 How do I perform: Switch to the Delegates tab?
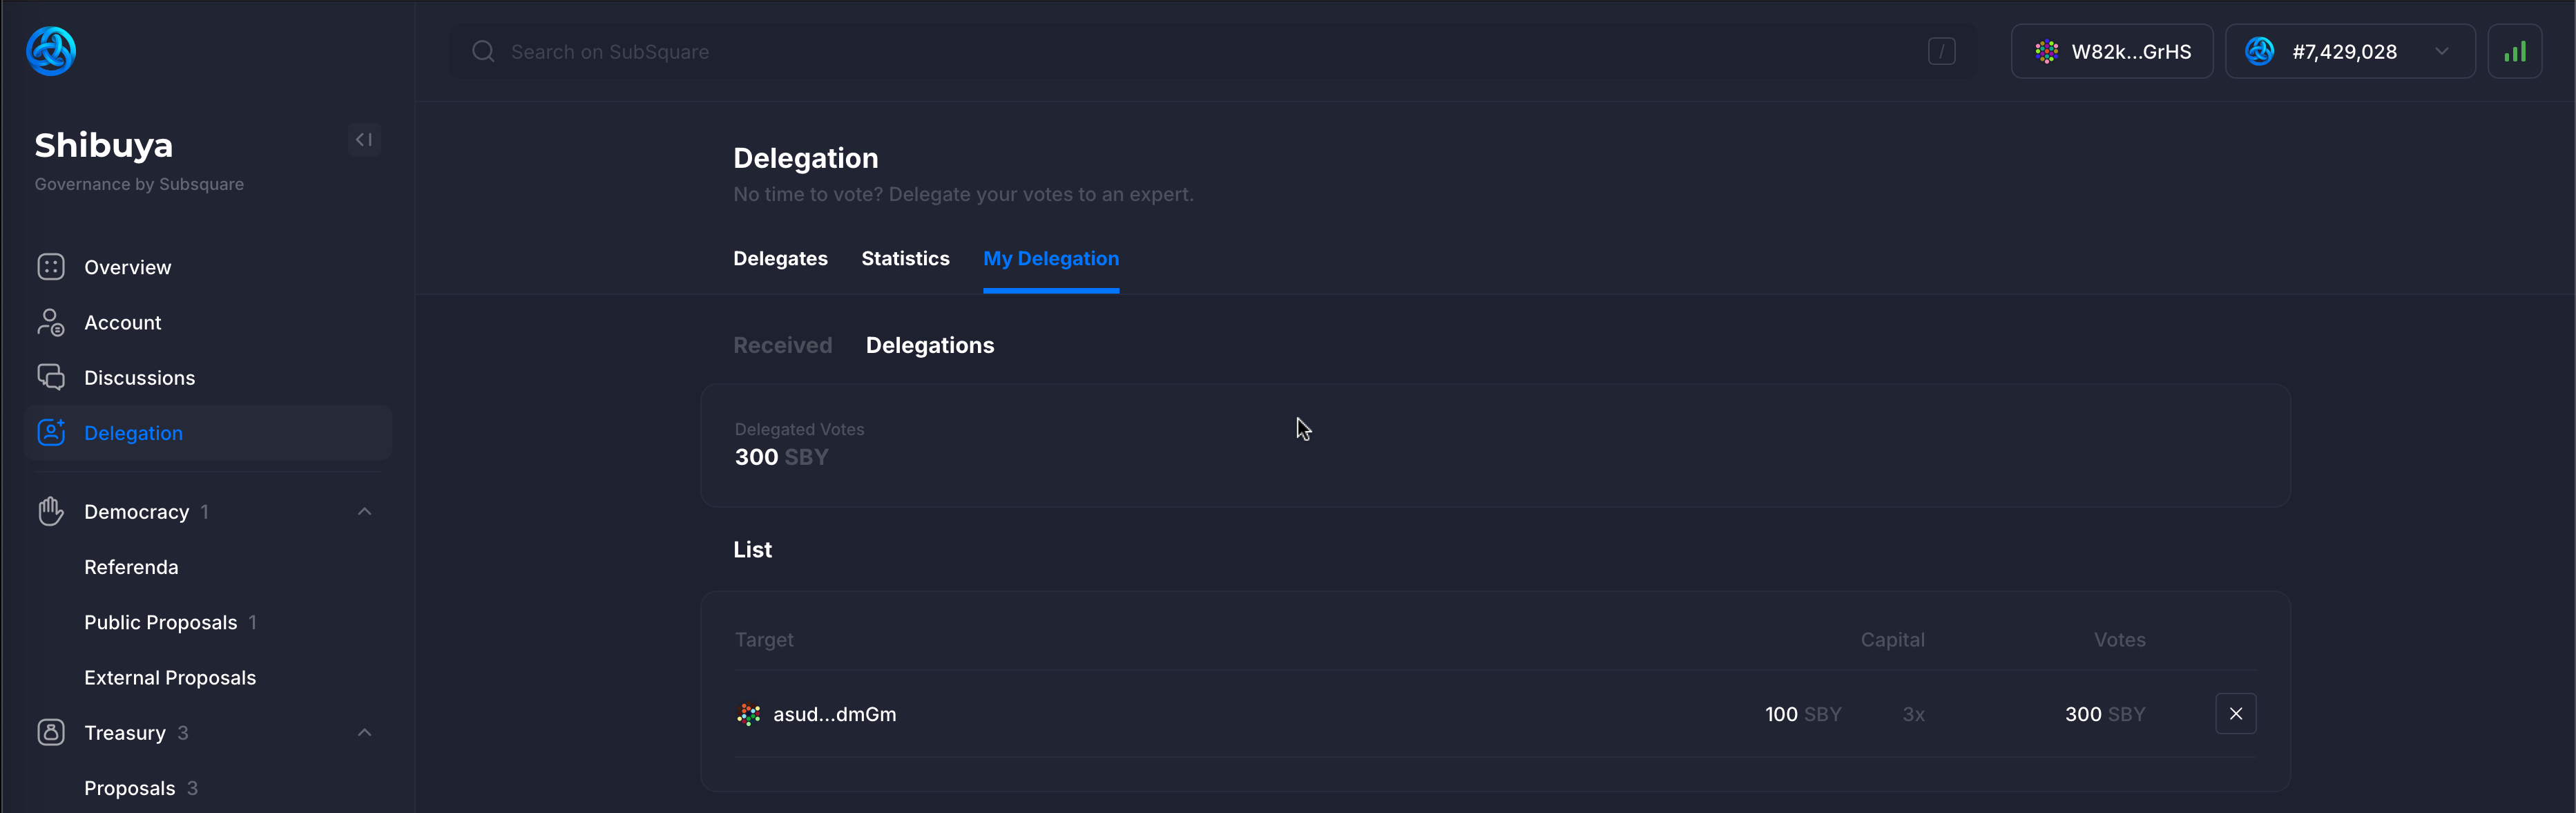point(780,258)
